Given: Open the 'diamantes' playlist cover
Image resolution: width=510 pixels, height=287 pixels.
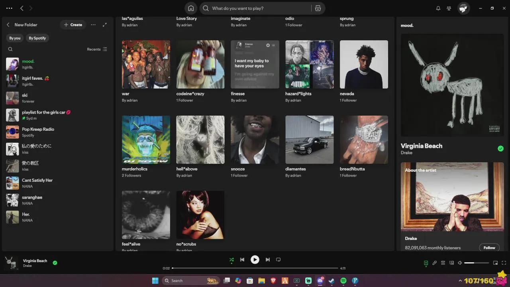Looking at the screenshot, I should pyautogui.click(x=310, y=140).
